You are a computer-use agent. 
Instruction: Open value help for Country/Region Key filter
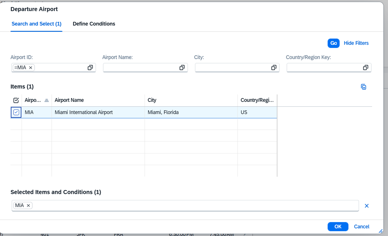[365, 68]
